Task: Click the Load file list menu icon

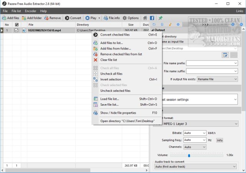Action: tap(95, 99)
